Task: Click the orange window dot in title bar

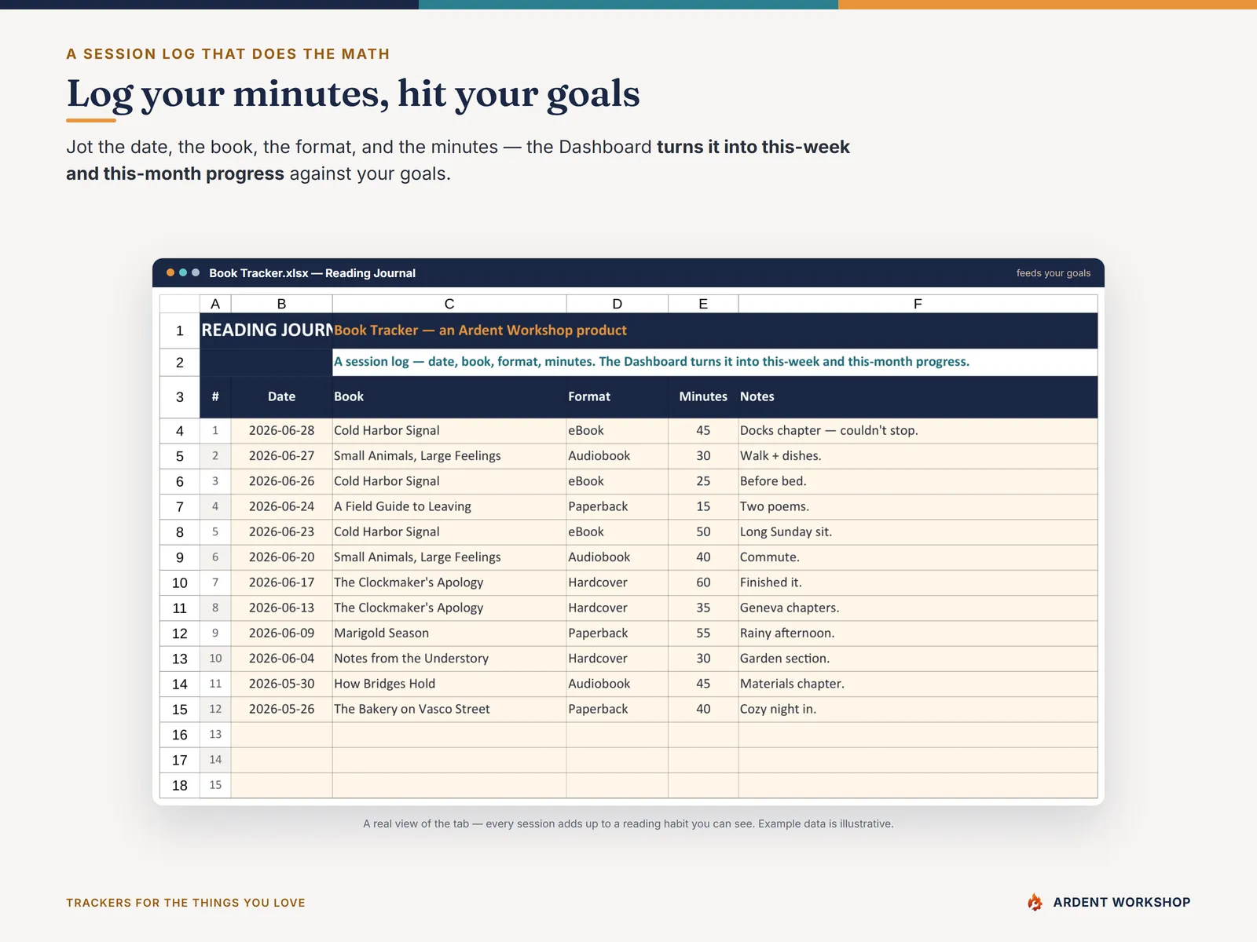Action: click(170, 272)
